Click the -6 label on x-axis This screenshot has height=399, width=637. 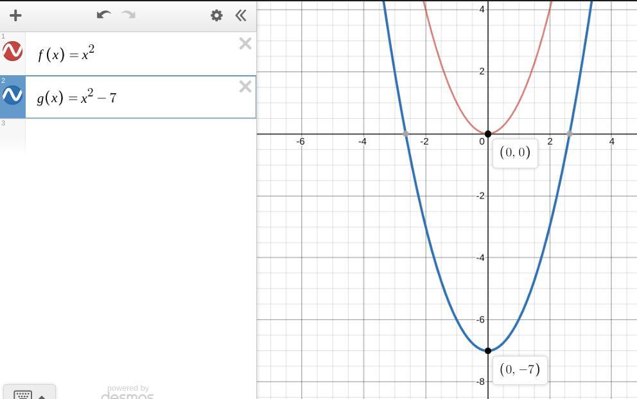[301, 141]
